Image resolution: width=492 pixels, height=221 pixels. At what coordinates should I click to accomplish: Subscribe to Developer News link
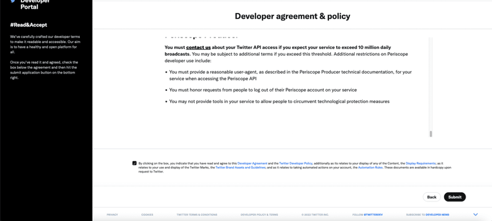[427, 215]
